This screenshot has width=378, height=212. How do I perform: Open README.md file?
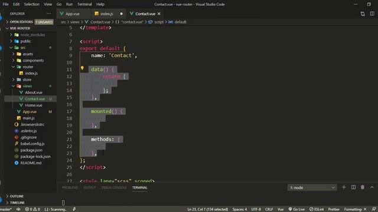click(x=31, y=163)
